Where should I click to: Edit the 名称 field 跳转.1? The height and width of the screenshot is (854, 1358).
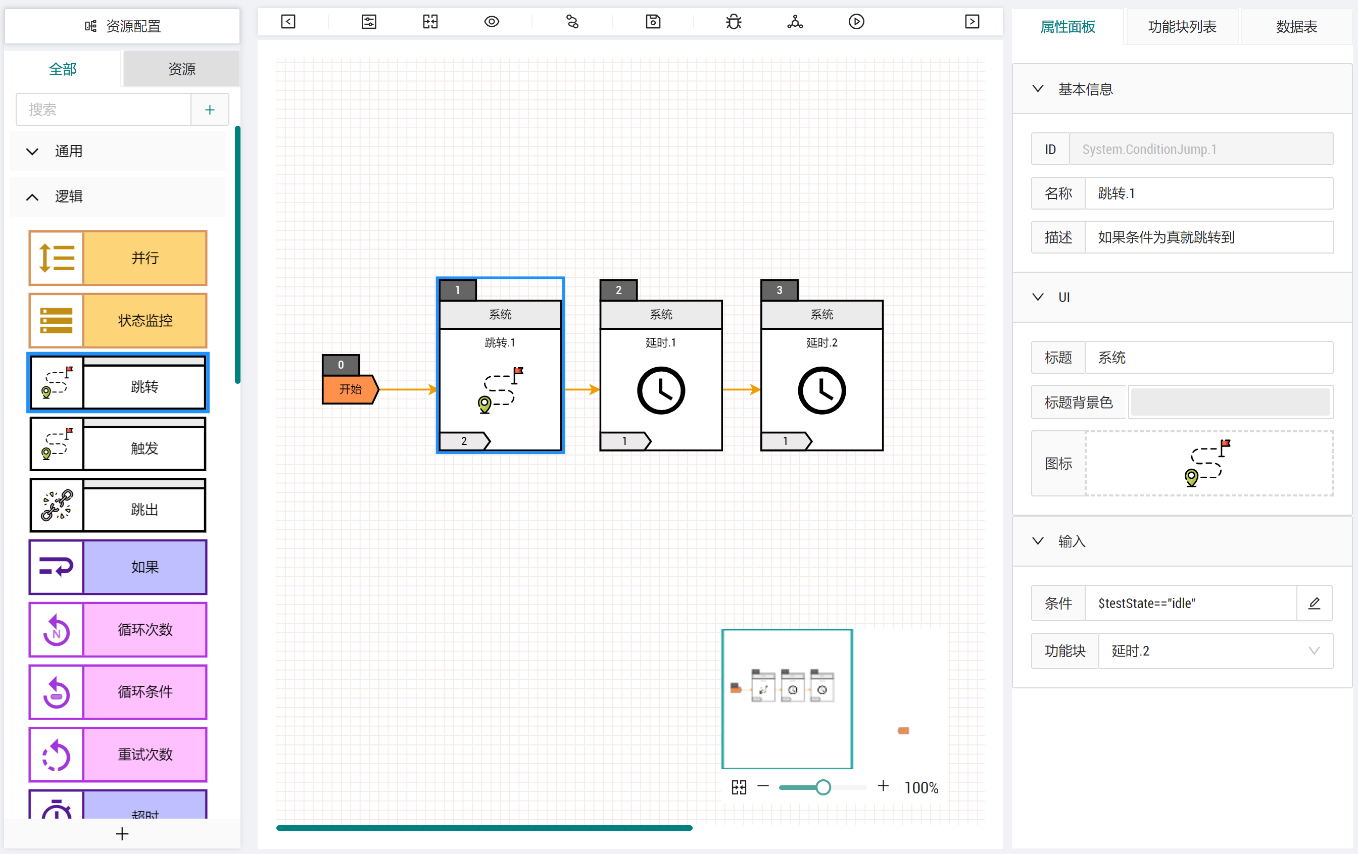click(1209, 193)
